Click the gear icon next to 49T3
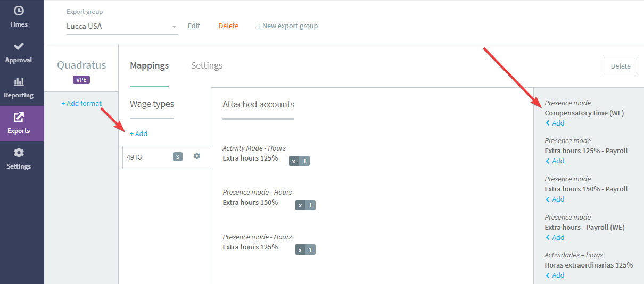The width and height of the screenshot is (644, 284). [x=197, y=156]
